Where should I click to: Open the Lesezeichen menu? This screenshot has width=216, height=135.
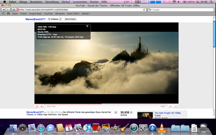point(80,2)
